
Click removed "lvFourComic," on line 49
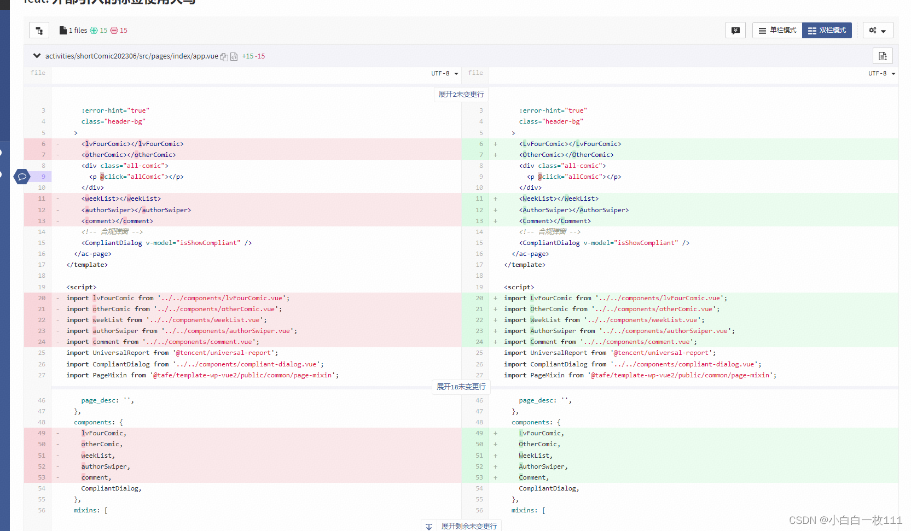point(104,433)
